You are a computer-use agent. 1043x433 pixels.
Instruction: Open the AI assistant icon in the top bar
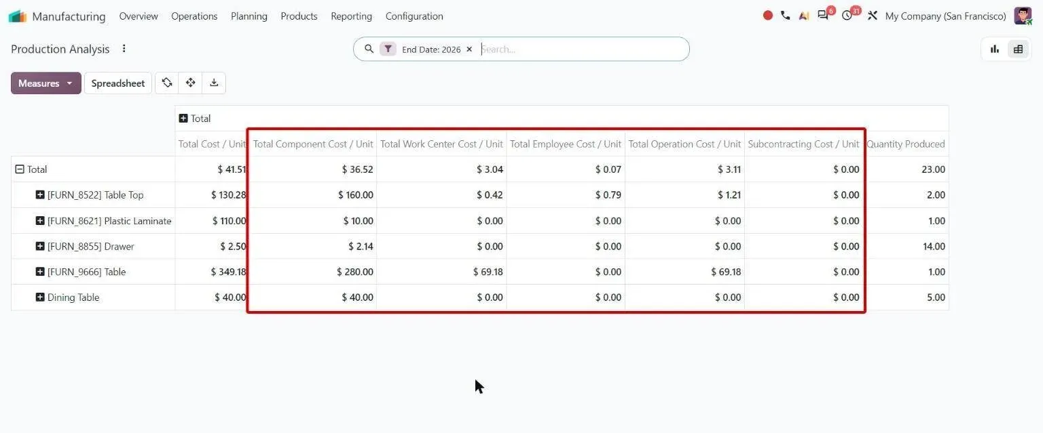804,16
